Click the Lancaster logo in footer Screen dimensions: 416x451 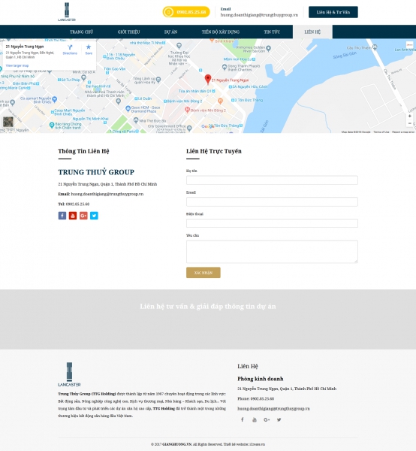(x=69, y=374)
